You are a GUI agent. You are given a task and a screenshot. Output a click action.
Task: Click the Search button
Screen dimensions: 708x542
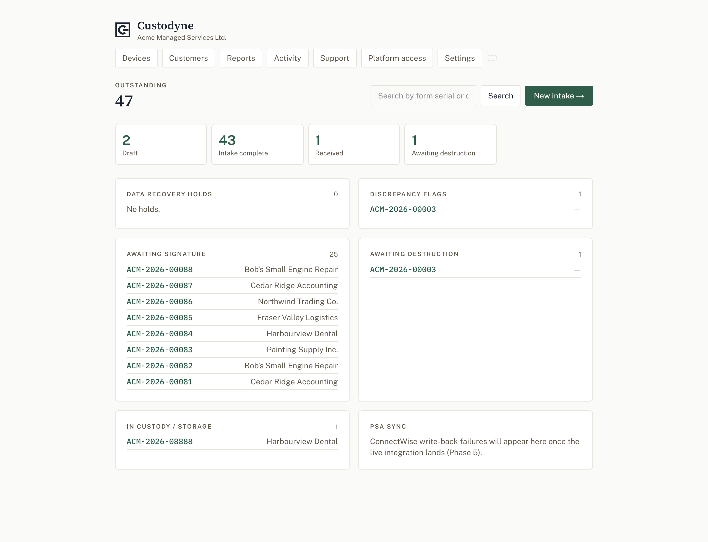501,96
